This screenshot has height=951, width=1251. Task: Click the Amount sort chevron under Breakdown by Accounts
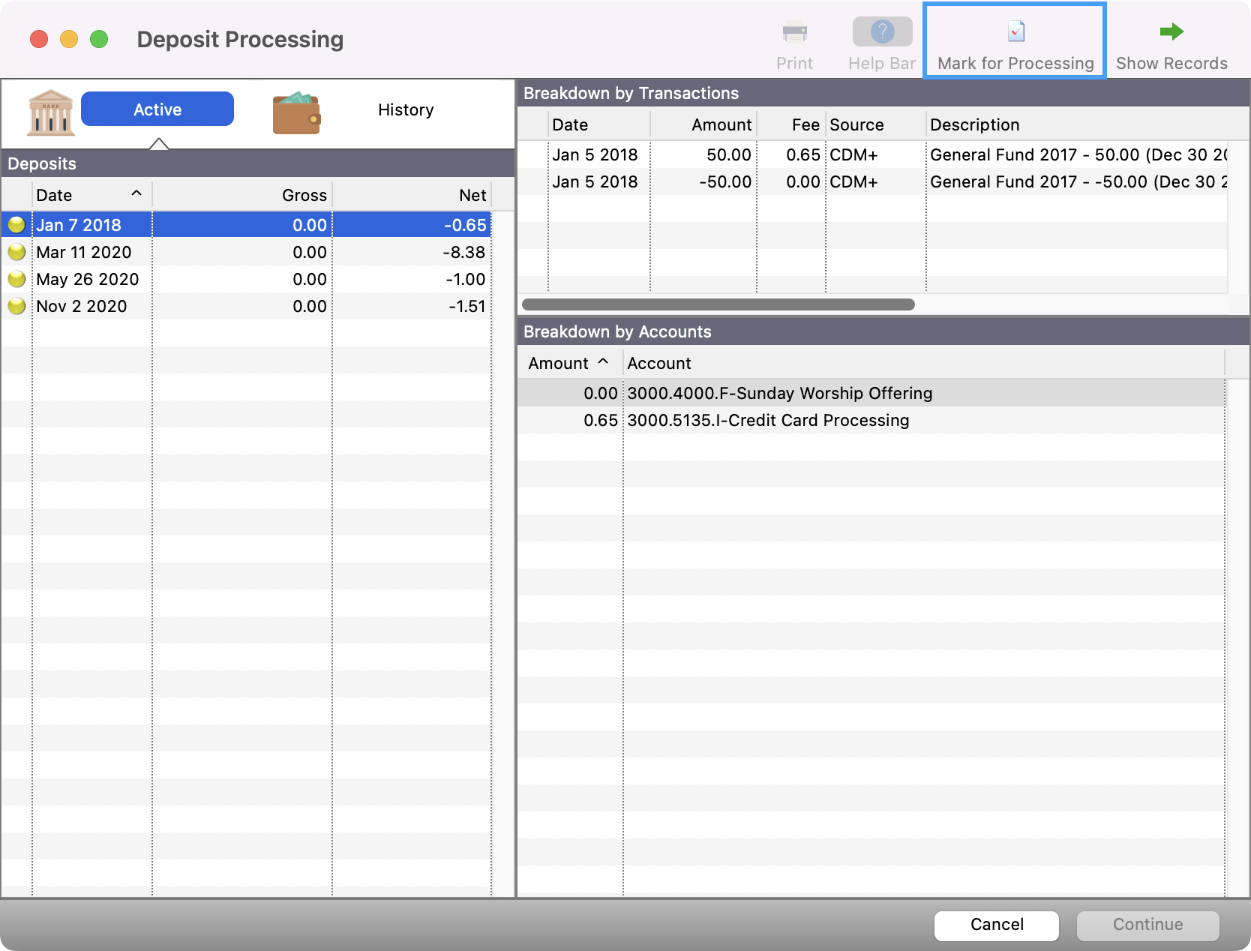click(604, 362)
